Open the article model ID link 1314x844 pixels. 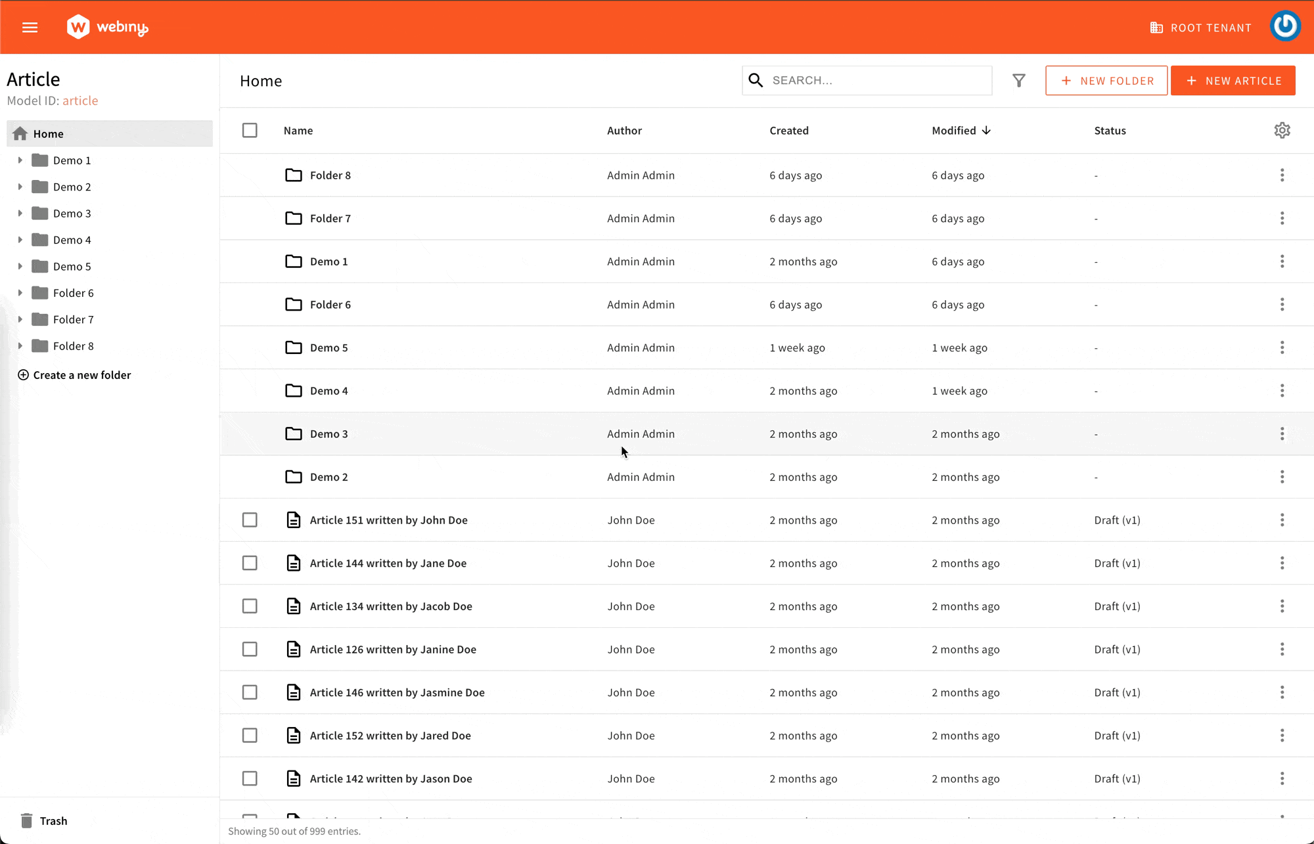[80, 100]
